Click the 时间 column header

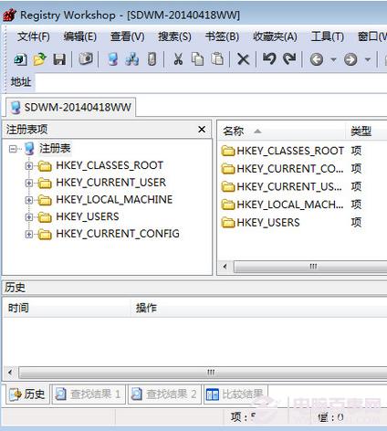[x=67, y=308]
